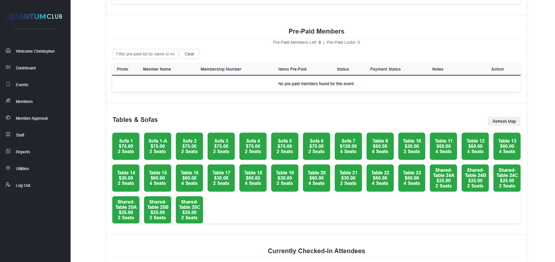Pick Shared-Table 24B tile
555x262 pixels.
click(475, 178)
